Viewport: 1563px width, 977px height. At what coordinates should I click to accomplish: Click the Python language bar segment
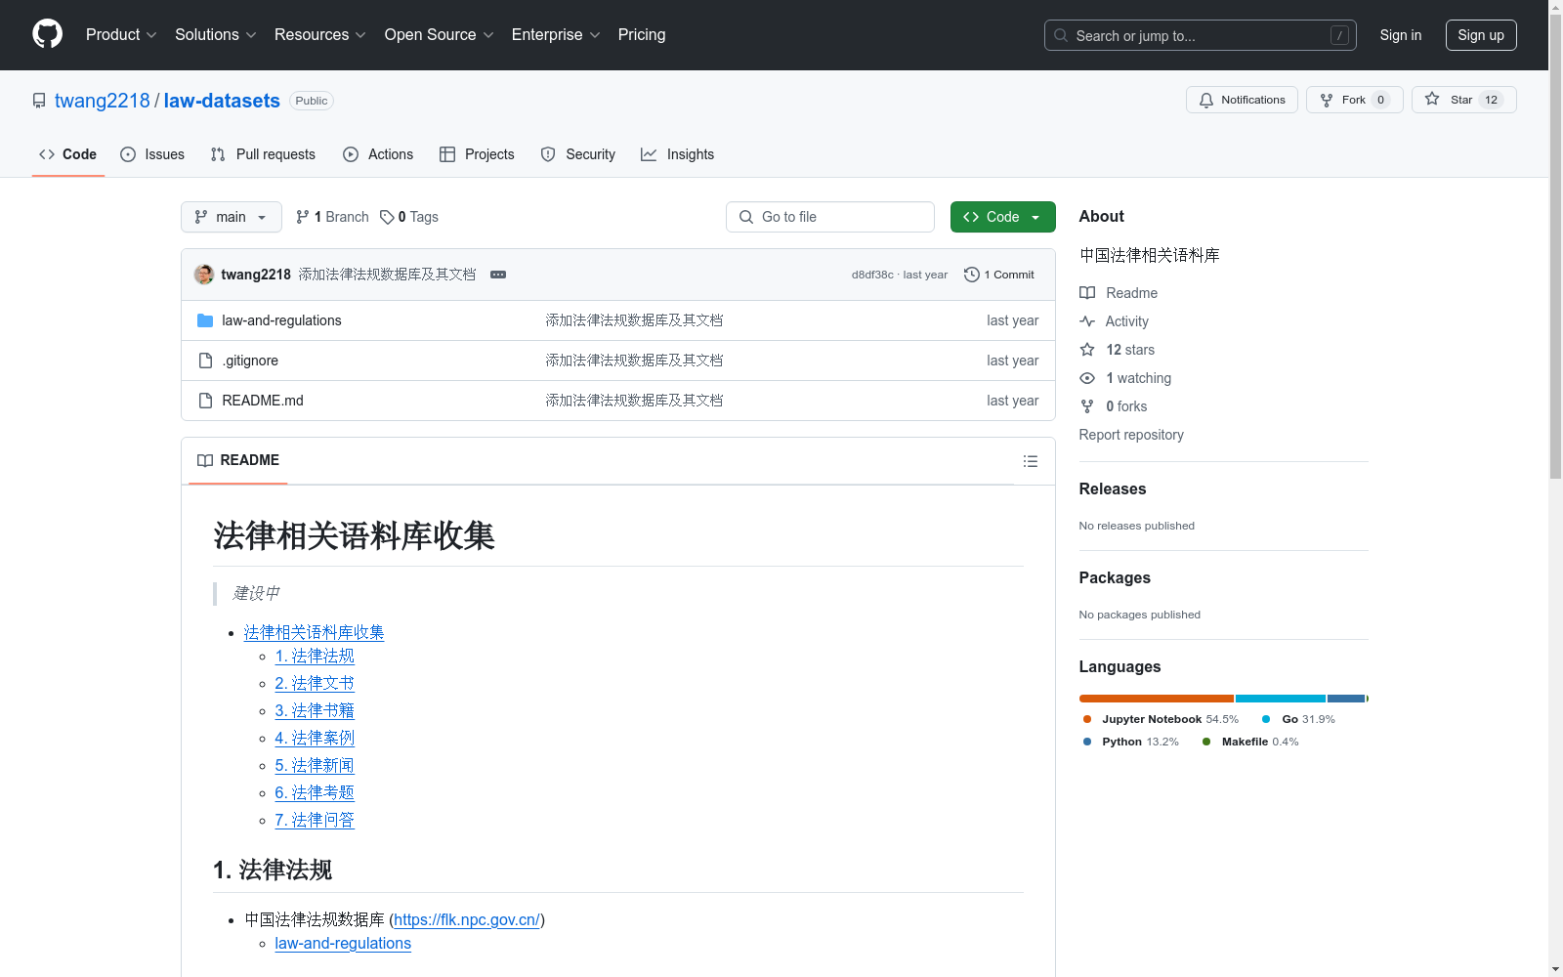point(1346,699)
